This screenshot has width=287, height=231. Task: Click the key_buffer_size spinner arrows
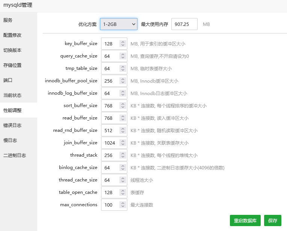(123, 44)
